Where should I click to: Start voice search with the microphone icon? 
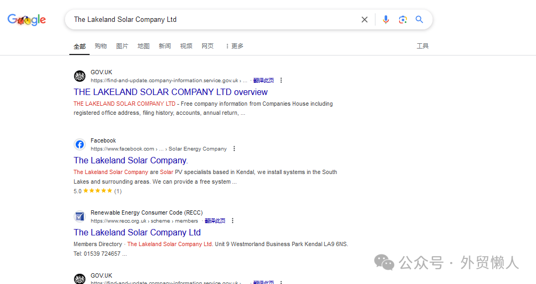(386, 20)
